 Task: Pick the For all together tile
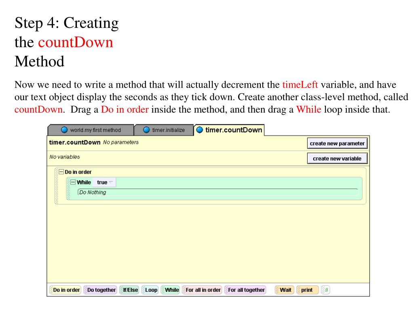tap(245, 290)
